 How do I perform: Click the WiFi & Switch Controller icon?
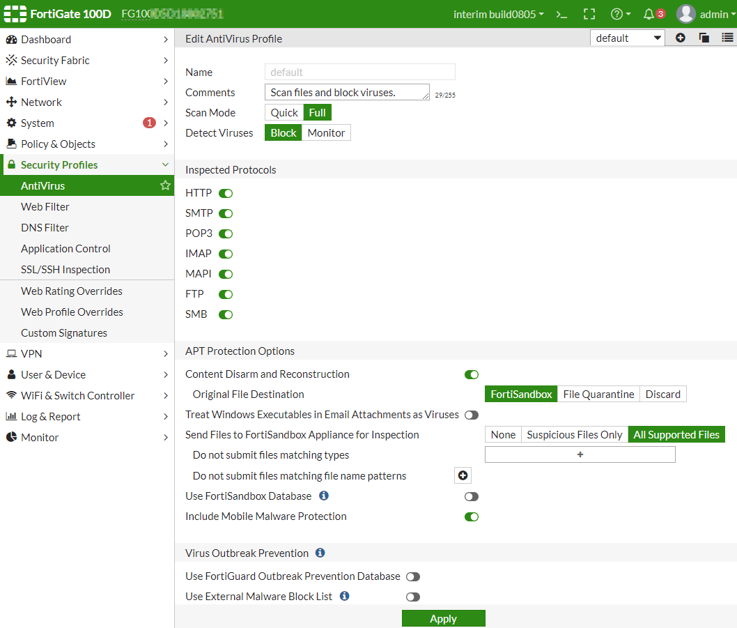coord(11,395)
